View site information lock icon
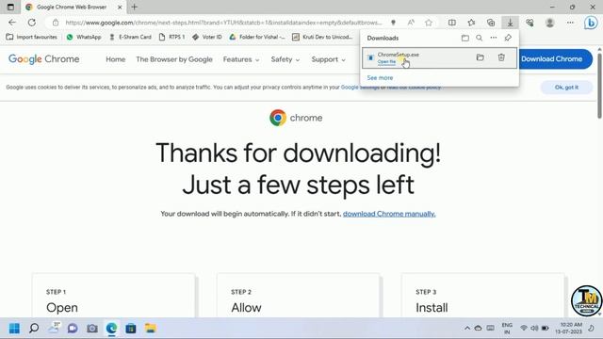 click(x=56, y=23)
